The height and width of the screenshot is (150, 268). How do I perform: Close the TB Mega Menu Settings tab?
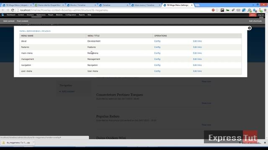click(x=192, y=5)
